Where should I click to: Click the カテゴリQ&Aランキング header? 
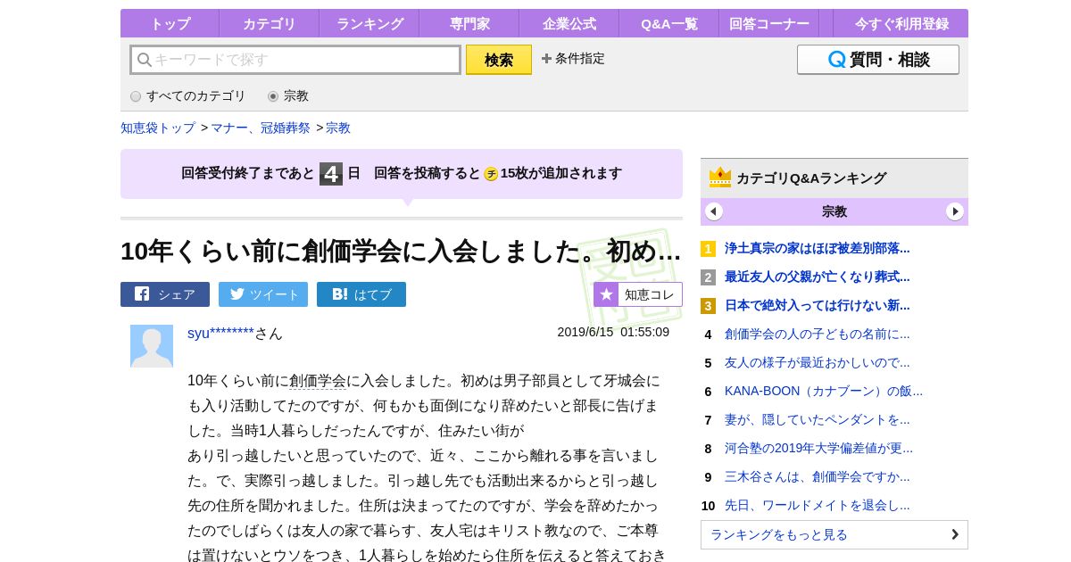(x=834, y=178)
